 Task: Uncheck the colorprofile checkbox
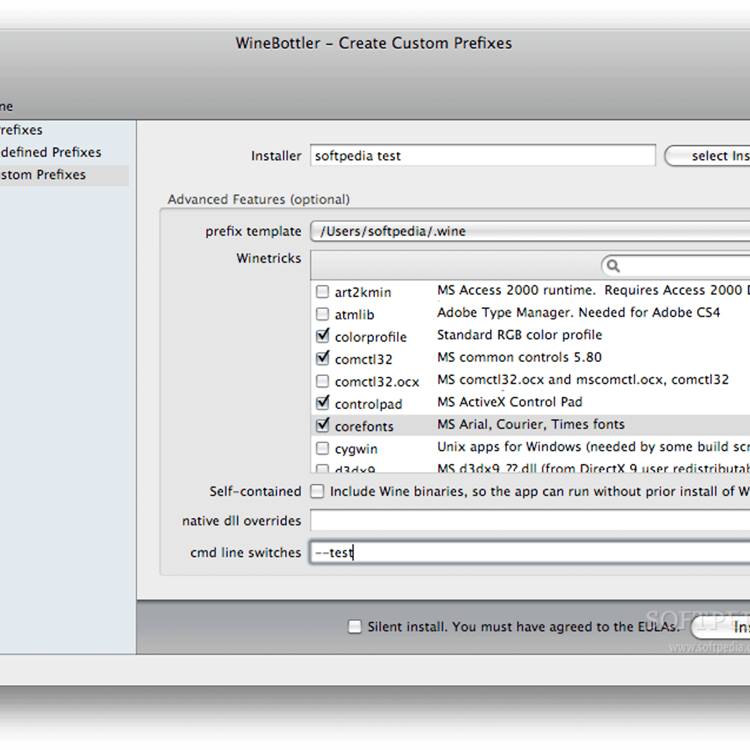(322, 336)
